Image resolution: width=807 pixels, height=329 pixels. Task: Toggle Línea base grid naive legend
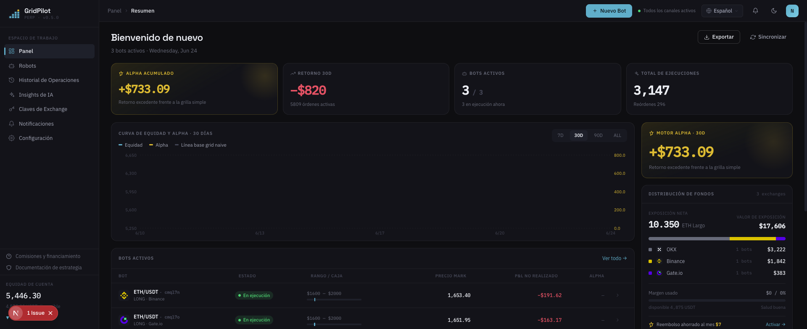click(x=200, y=145)
